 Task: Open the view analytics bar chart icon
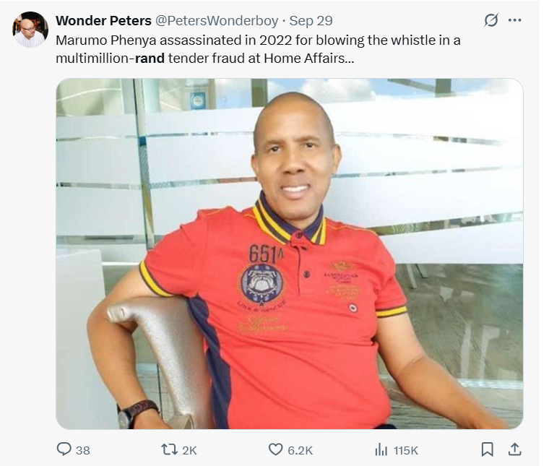point(381,449)
